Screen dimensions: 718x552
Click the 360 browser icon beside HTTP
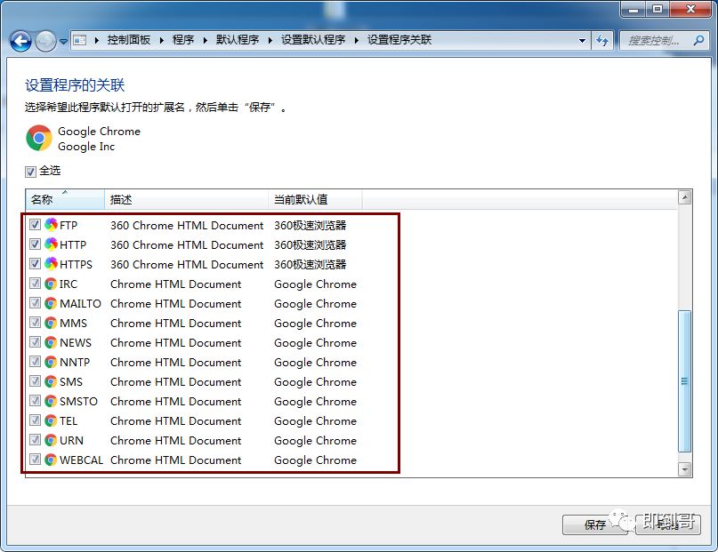pos(51,244)
